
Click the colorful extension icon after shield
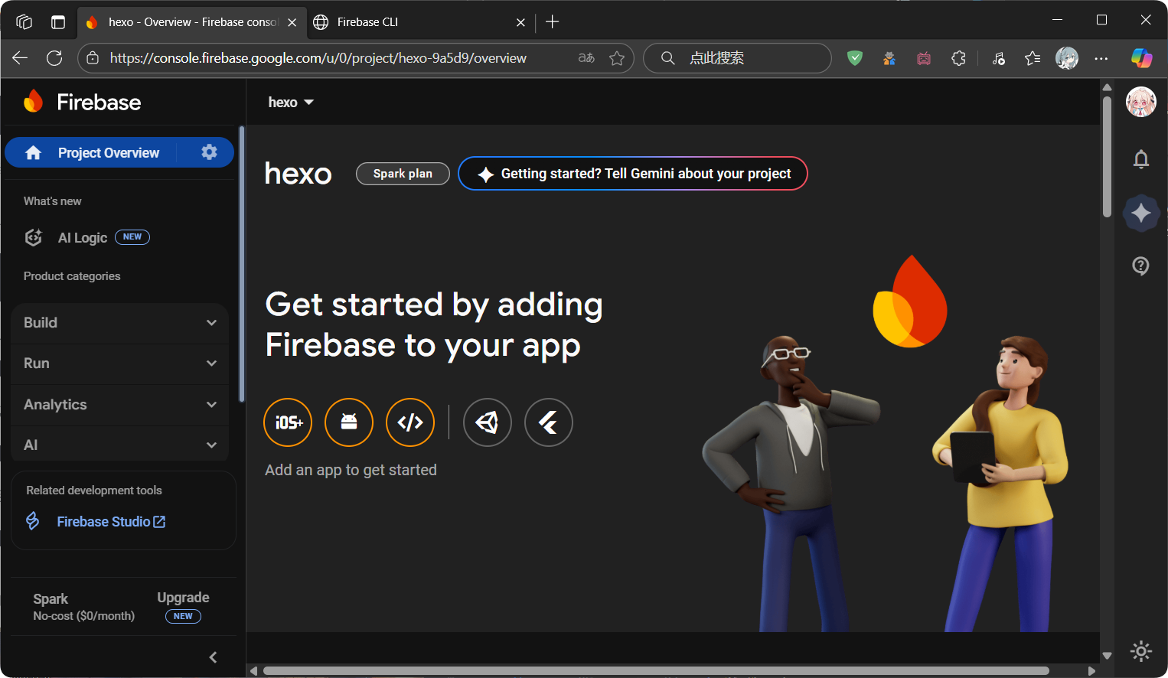point(889,58)
